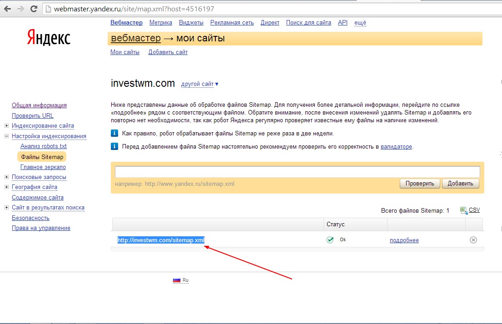502x324 pixels.
Task: Open Анализ robots.txt in sidebar
Action: (44, 146)
